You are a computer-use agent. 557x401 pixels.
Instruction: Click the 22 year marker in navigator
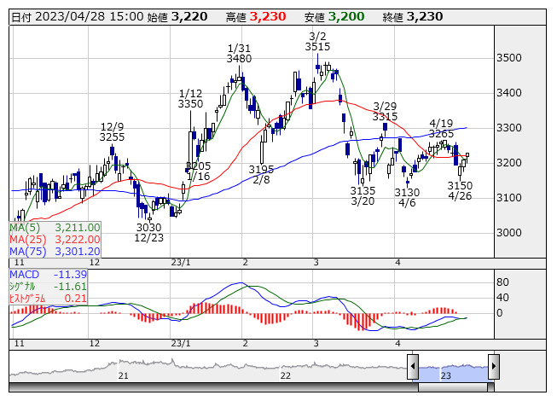[x=286, y=375]
